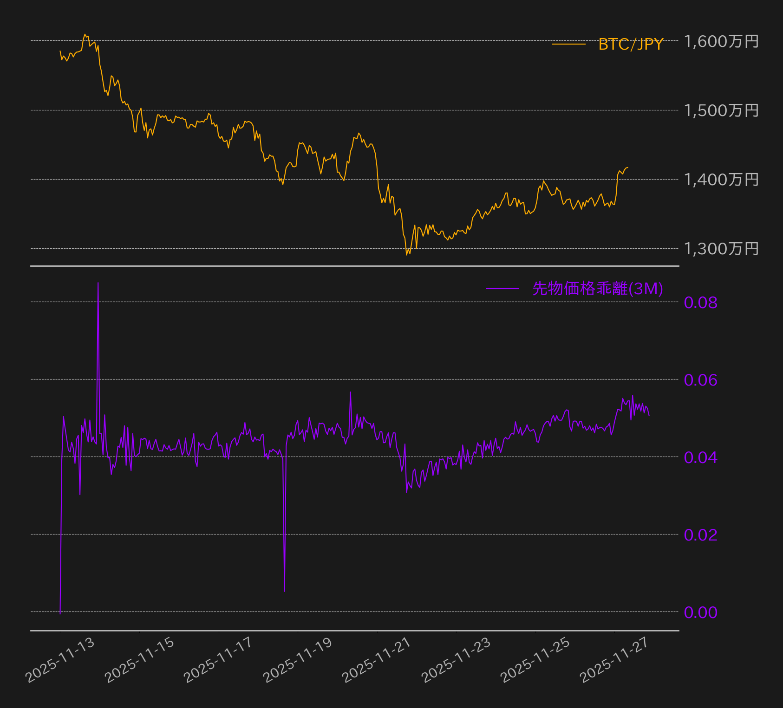783x708 pixels.
Task: Pick the 2025-11-23 date label
Action: (456, 660)
